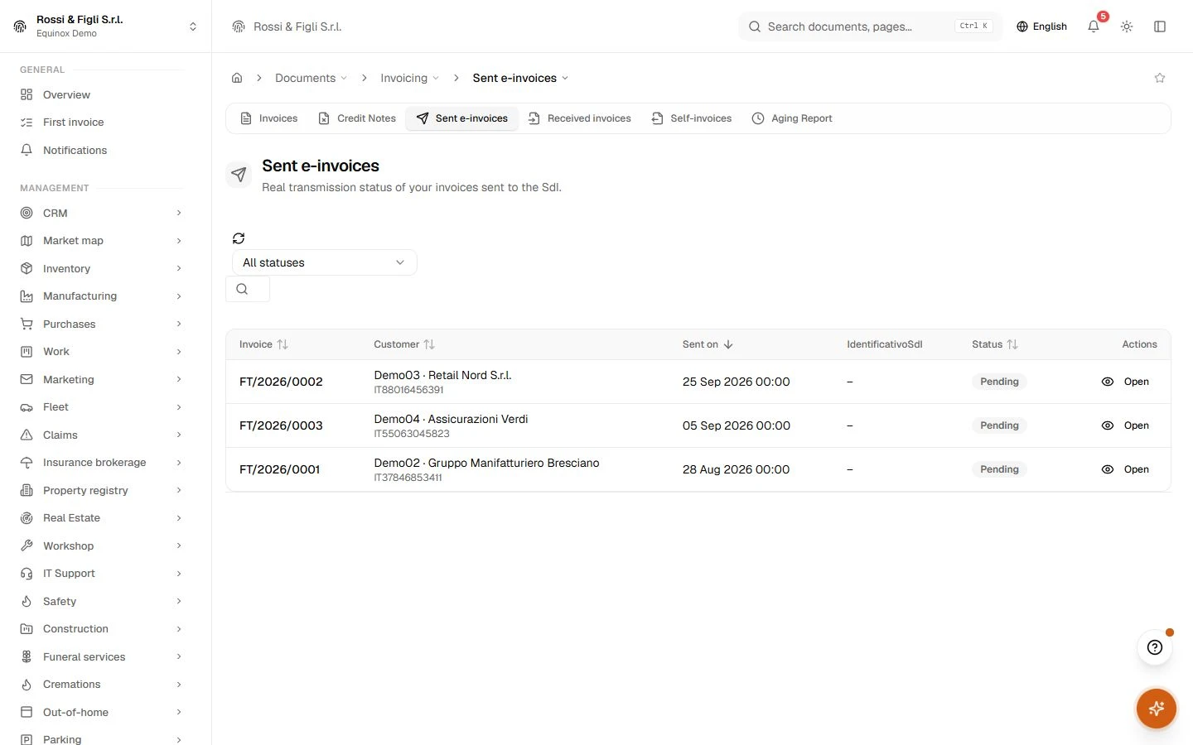Switch to the Invoices tab

tap(269, 118)
